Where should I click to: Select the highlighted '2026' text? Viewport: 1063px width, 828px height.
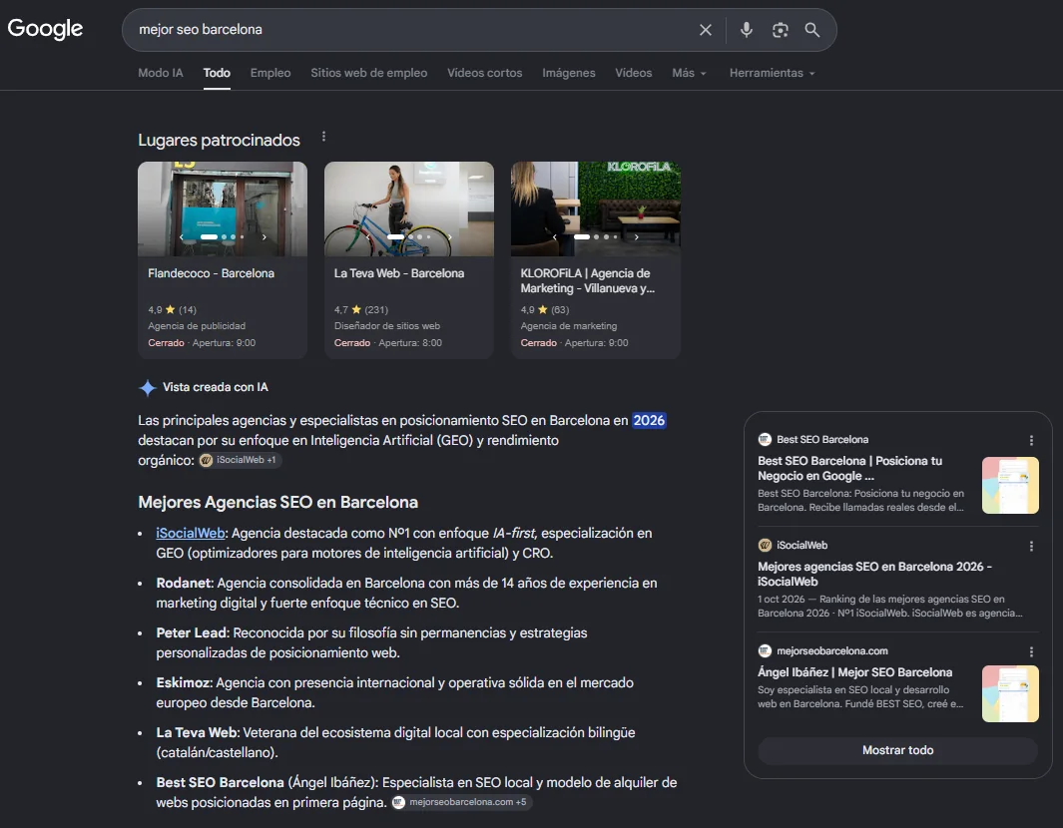pyautogui.click(x=649, y=420)
